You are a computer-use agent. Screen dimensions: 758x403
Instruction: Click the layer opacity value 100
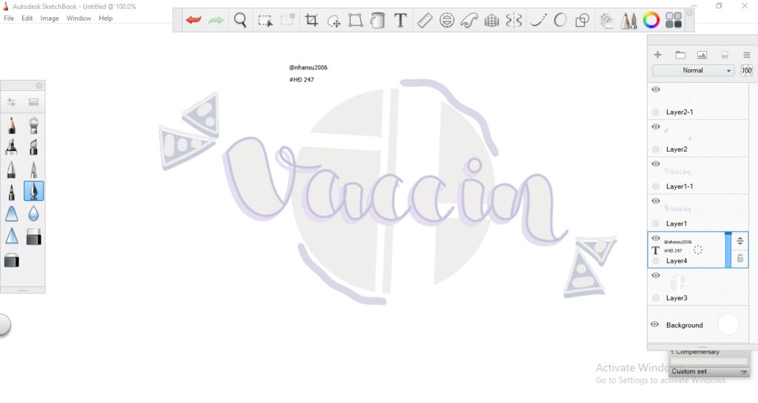coord(746,70)
